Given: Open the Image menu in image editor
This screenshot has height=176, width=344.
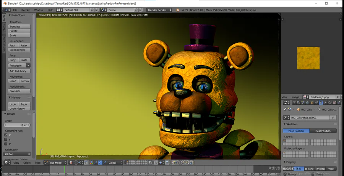Looking at the screenshot, I should 295,97.
